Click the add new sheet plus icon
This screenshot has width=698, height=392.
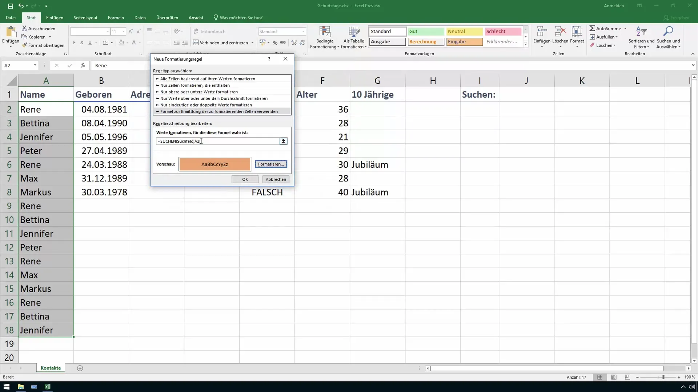[80, 368]
